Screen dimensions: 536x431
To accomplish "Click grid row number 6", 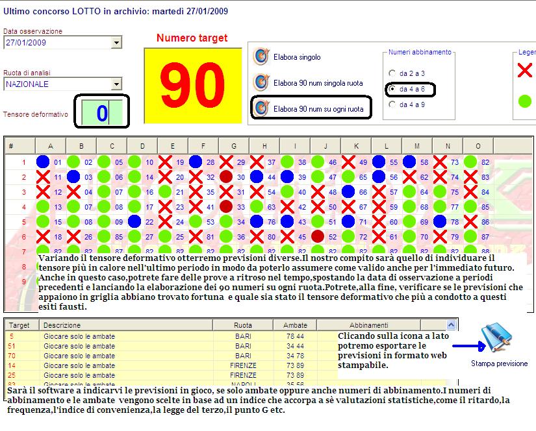I will pos(24,237).
